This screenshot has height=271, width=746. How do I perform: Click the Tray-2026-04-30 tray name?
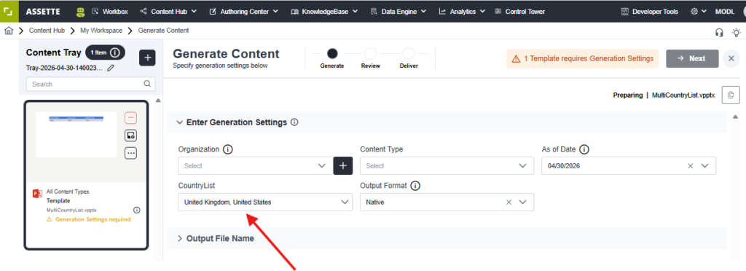coord(64,68)
